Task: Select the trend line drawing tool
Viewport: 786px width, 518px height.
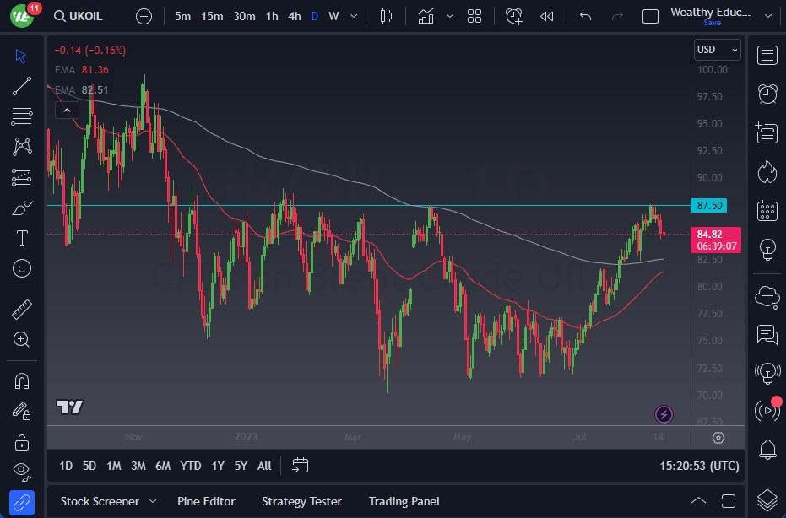Action: tap(21, 86)
